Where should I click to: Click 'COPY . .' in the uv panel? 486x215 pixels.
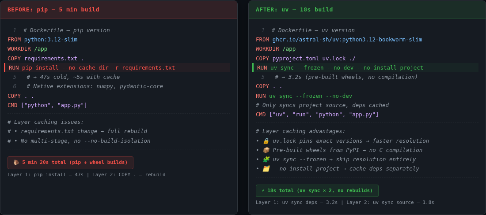tap(269, 86)
